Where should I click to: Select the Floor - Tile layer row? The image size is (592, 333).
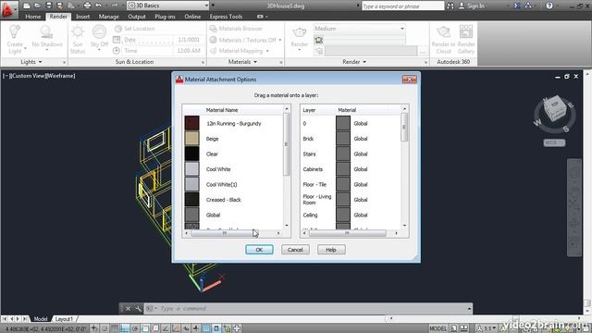click(x=351, y=185)
